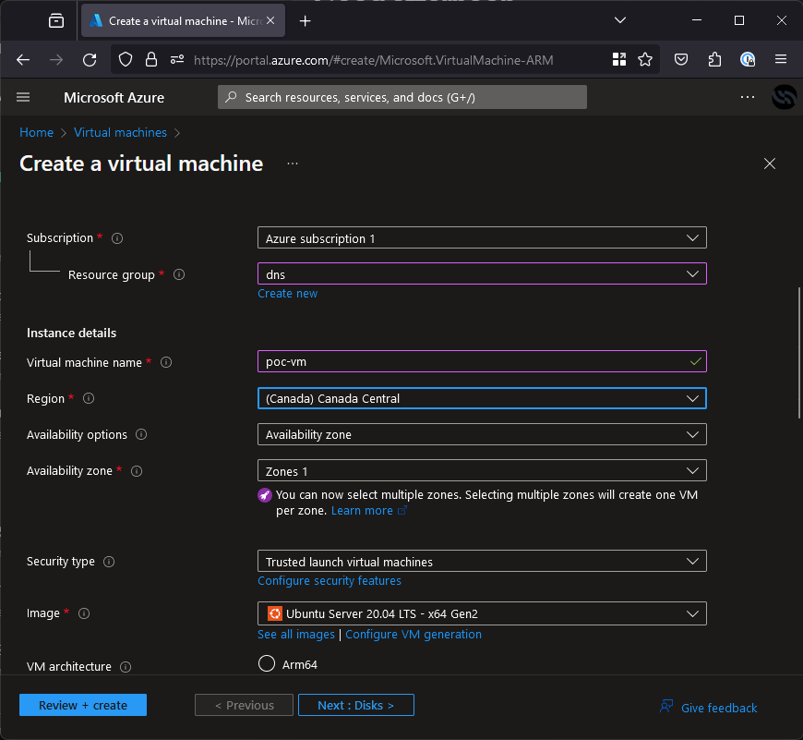The width and height of the screenshot is (803, 740).
Task: Reload the page with the refresh icon
Action: point(90,60)
